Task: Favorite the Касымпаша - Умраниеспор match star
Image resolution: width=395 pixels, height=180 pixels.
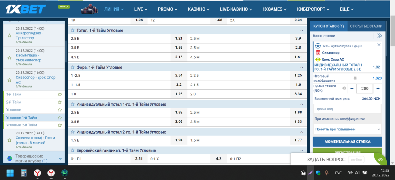Action: pos(9,58)
